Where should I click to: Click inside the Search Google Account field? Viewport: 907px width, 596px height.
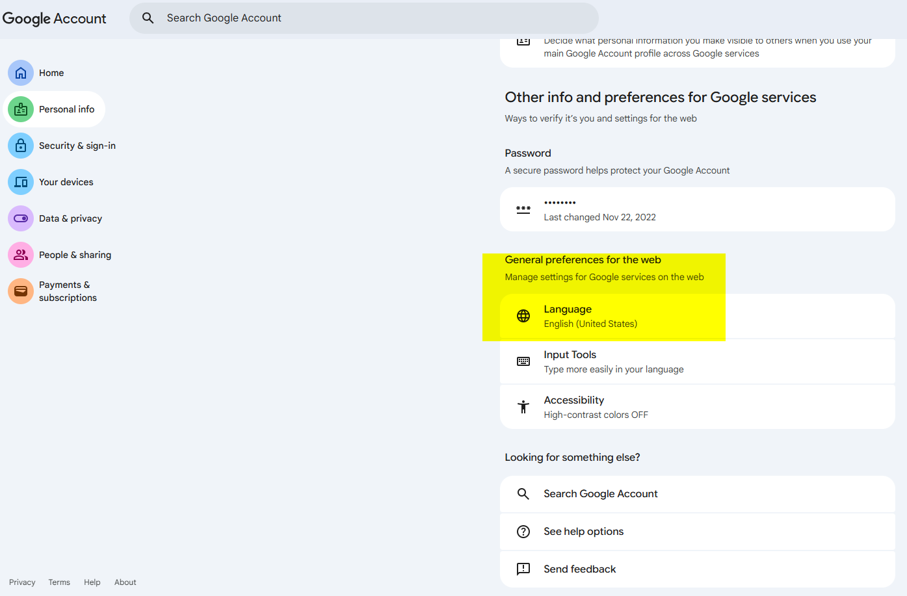pos(364,18)
